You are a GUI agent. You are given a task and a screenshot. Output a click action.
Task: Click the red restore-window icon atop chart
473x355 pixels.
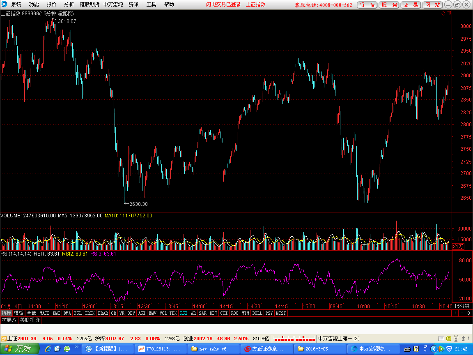pos(448,13)
